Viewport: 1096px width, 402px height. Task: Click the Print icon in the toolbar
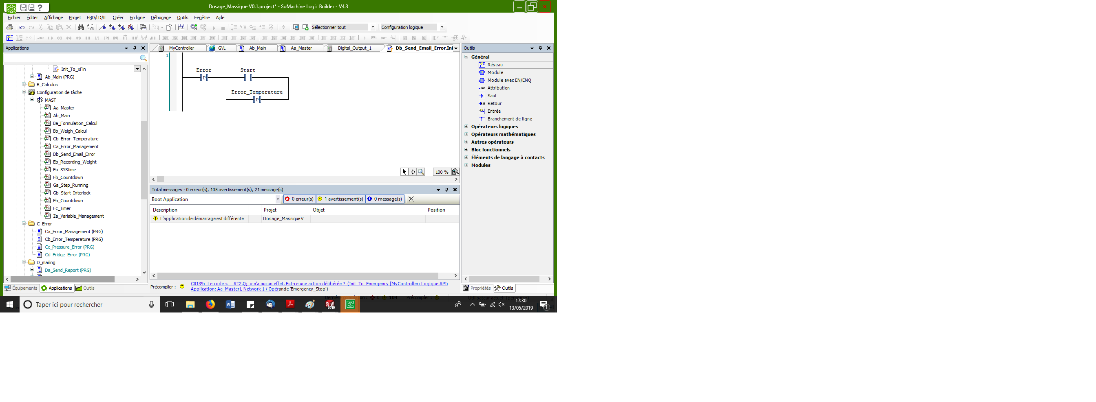click(x=10, y=27)
